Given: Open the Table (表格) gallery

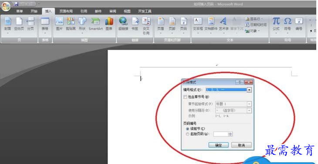Looking at the screenshot, I should pos(45,25).
